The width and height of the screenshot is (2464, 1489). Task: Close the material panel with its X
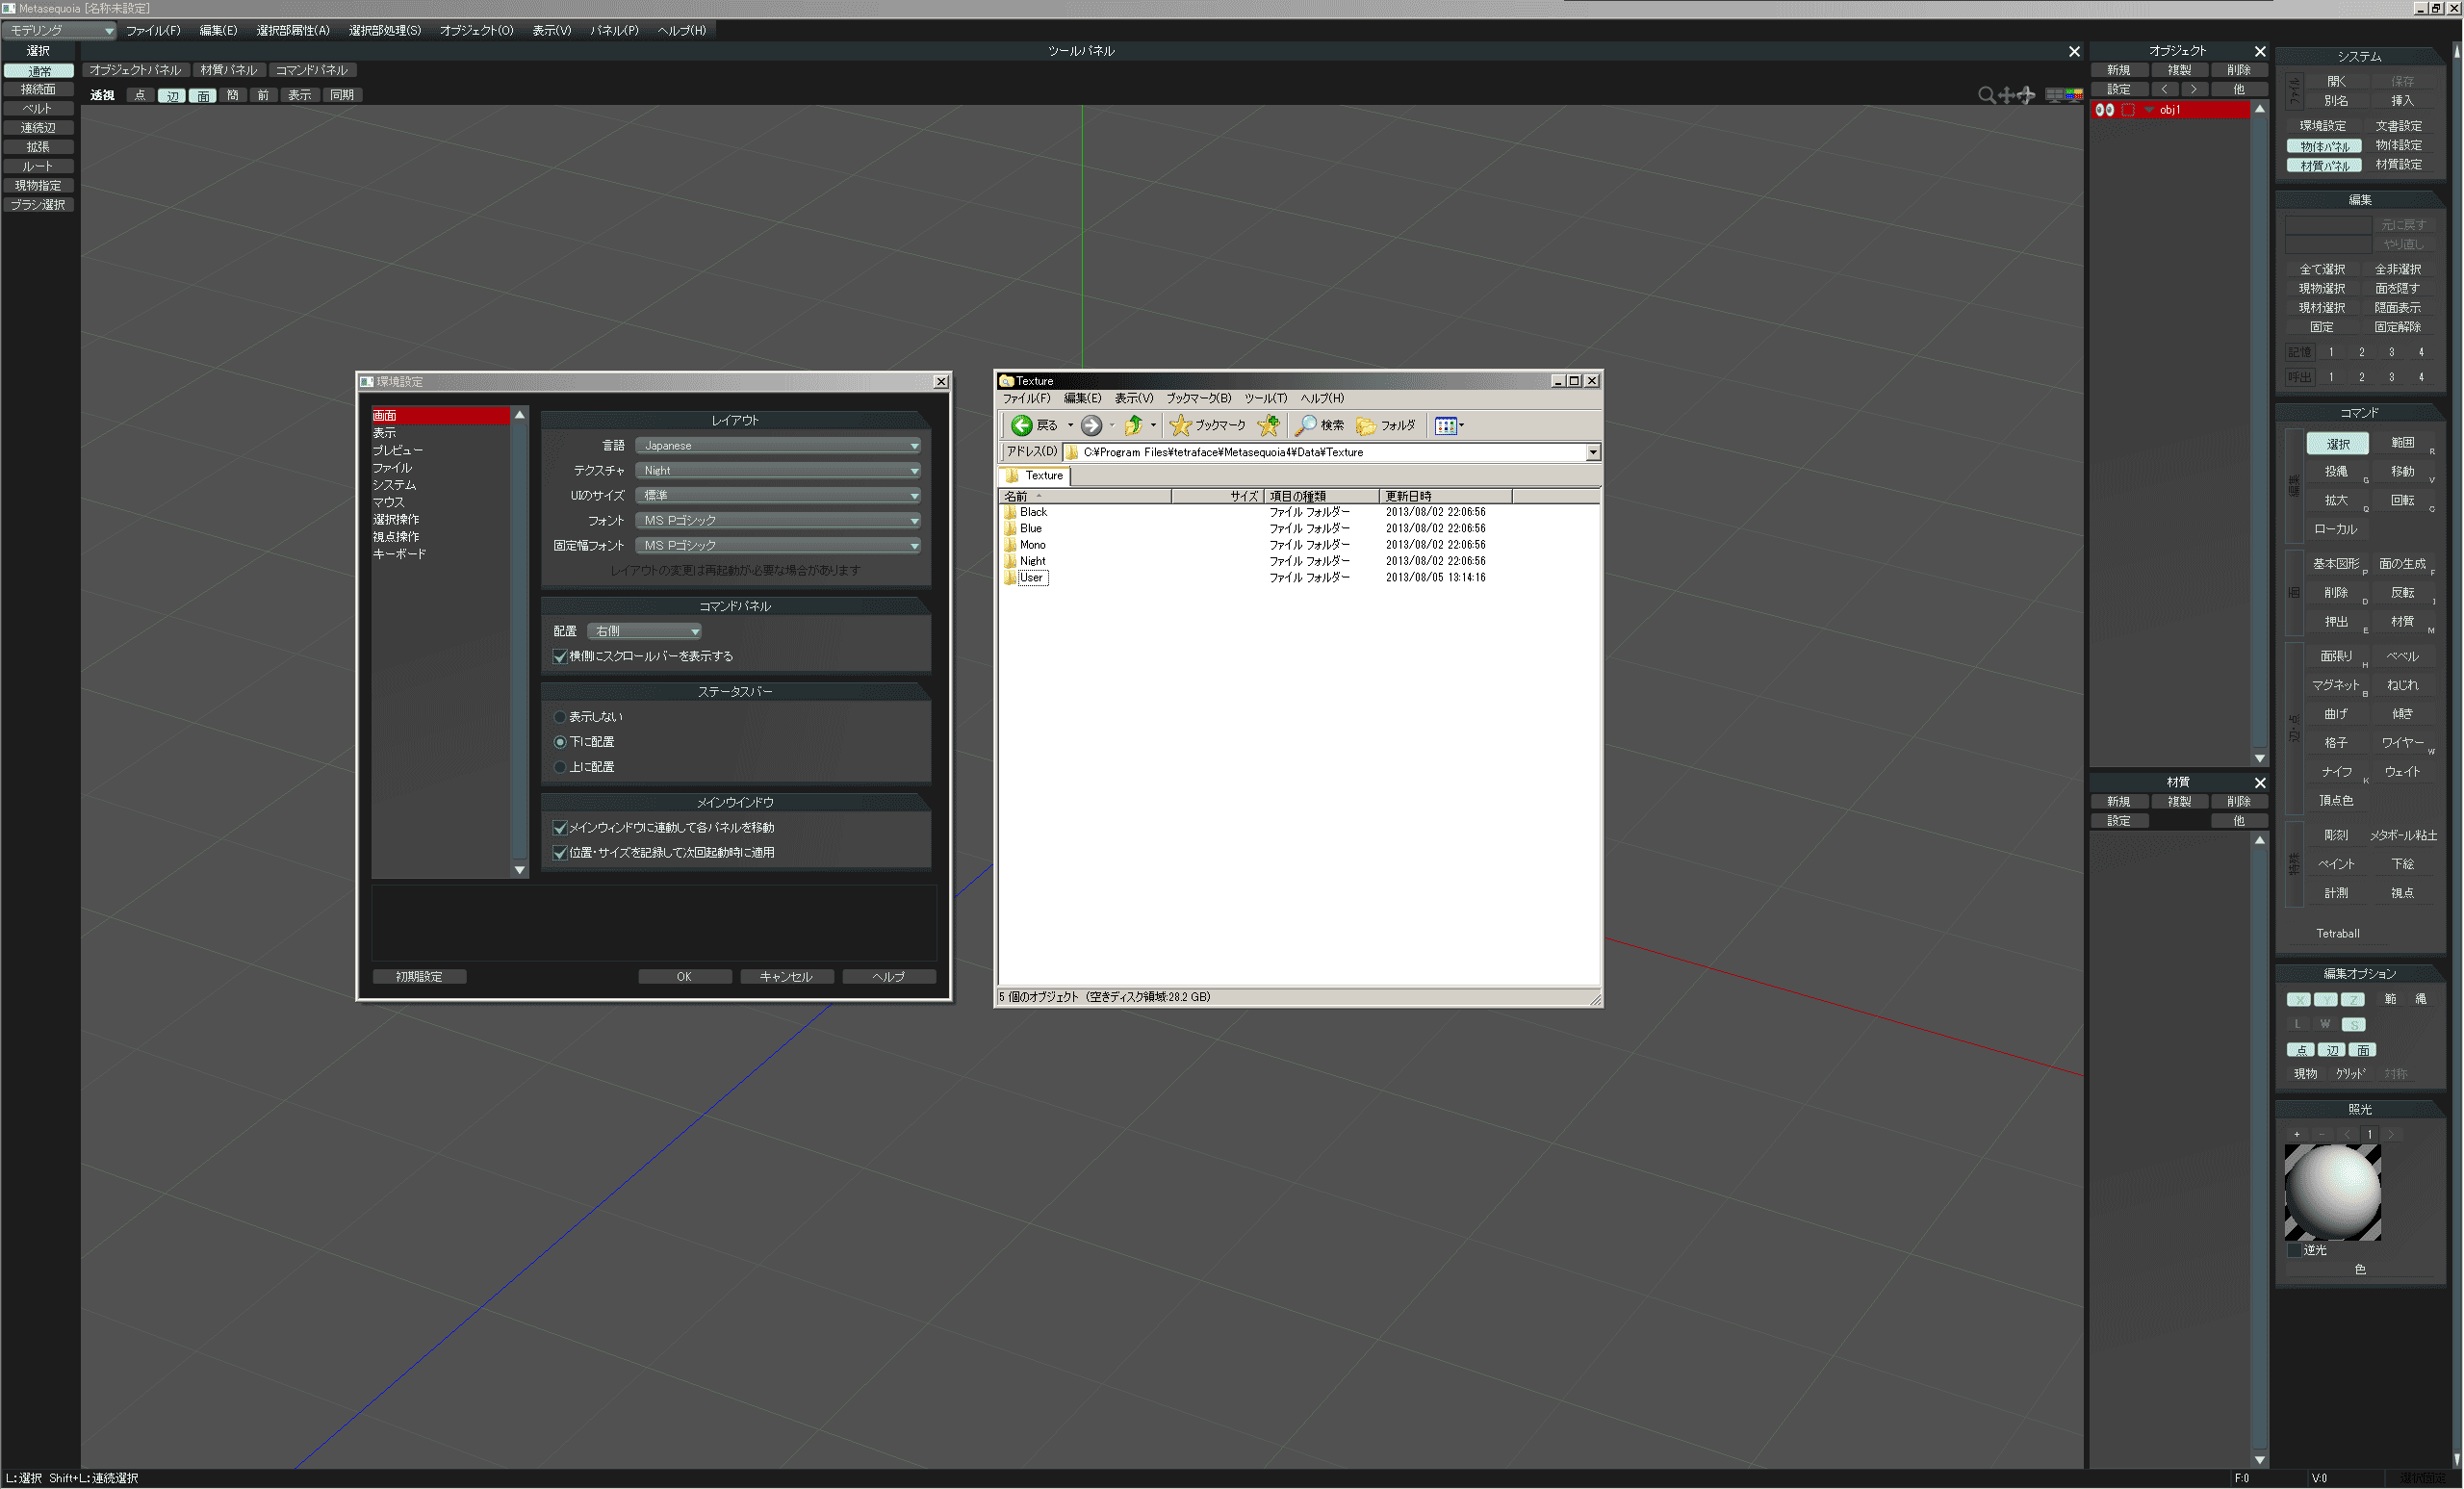pos(2260,783)
